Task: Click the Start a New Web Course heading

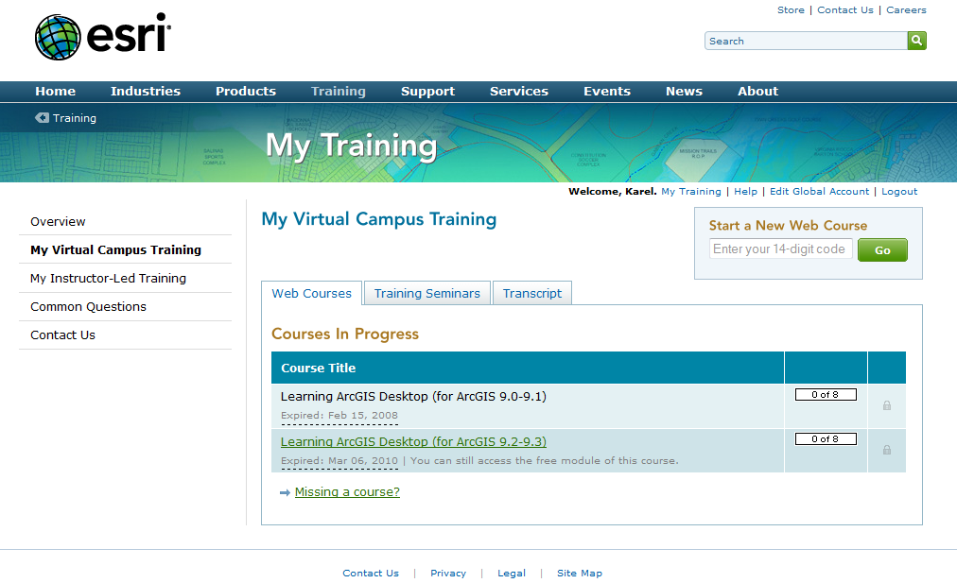Action: coord(788,226)
